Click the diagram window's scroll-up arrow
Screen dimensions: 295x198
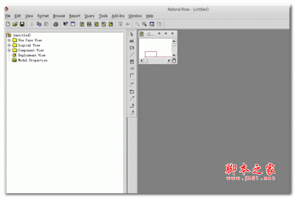click(x=174, y=41)
